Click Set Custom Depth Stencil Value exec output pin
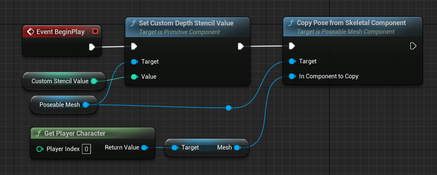 (x=241, y=46)
